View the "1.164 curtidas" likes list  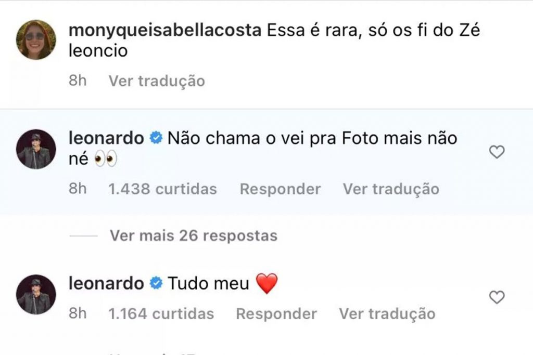click(x=161, y=313)
